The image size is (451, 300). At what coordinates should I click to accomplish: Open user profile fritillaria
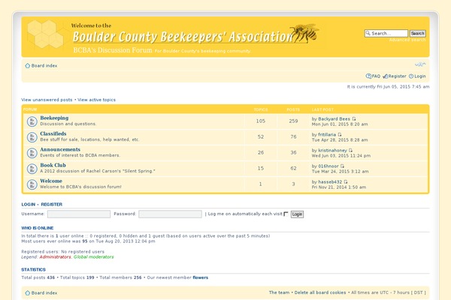pyautogui.click(x=327, y=135)
